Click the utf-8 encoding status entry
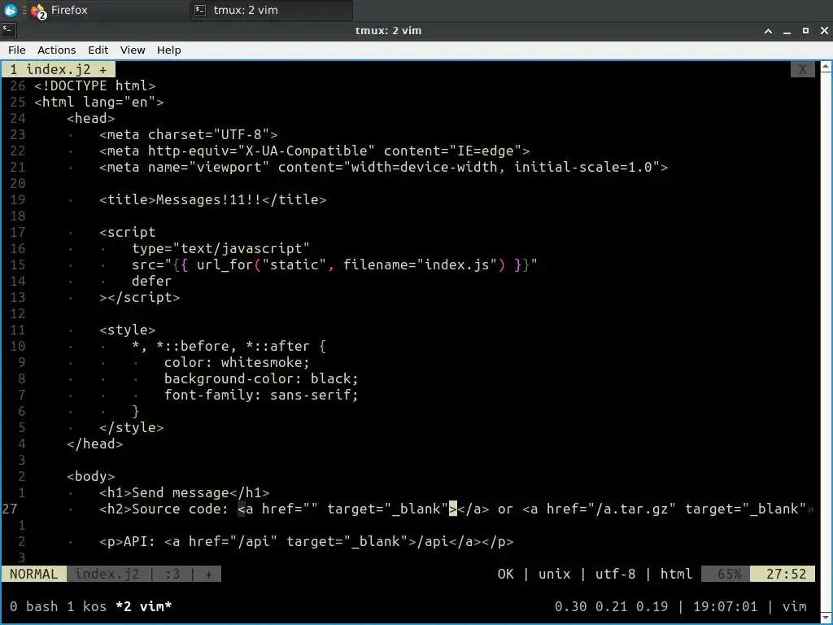 coord(615,574)
